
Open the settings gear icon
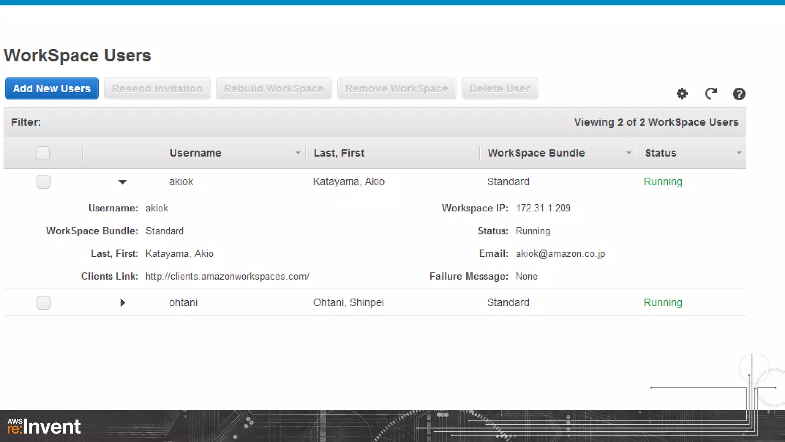point(682,94)
